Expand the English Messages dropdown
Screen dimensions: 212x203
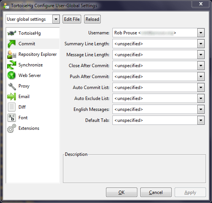(201, 109)
